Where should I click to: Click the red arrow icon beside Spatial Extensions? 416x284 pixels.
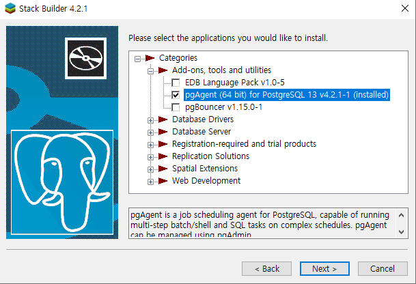coord(163,169)
